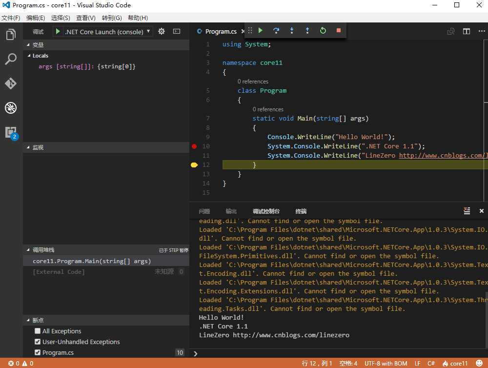Click the yellow current-line marker on line 12

[194, 164]
